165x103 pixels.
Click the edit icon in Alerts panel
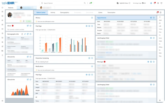28,26
